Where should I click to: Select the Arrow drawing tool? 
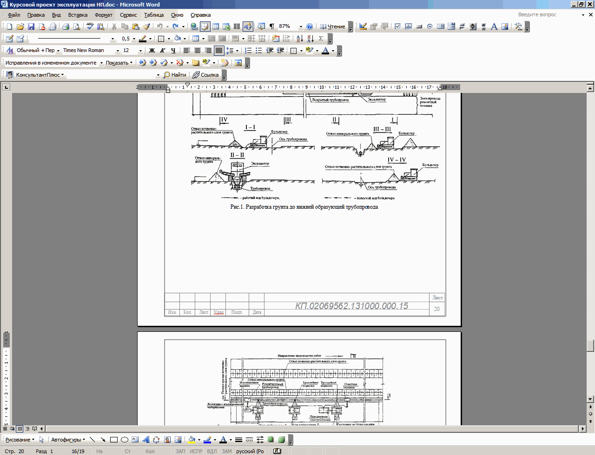click(x=103, y=439)
